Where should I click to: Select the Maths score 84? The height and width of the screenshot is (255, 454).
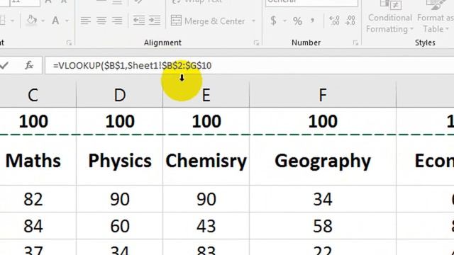[33, 226]
